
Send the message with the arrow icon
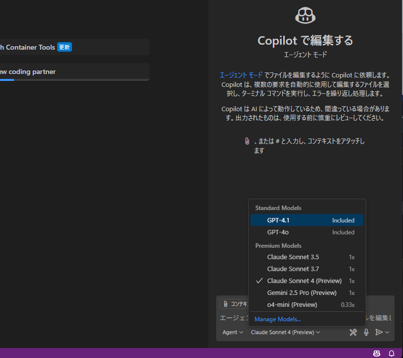coord(379,332)
